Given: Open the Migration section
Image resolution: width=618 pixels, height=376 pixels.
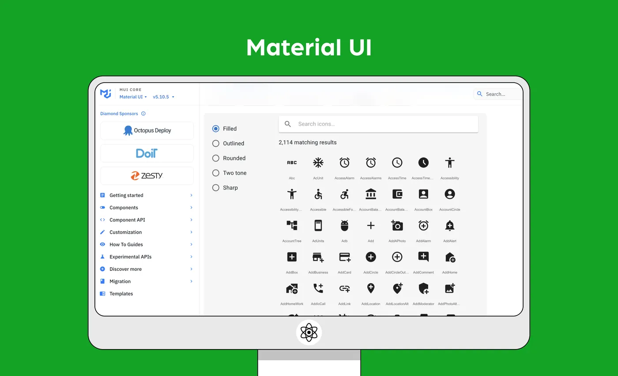Looking at the screenshot, I should pos(120,281).
